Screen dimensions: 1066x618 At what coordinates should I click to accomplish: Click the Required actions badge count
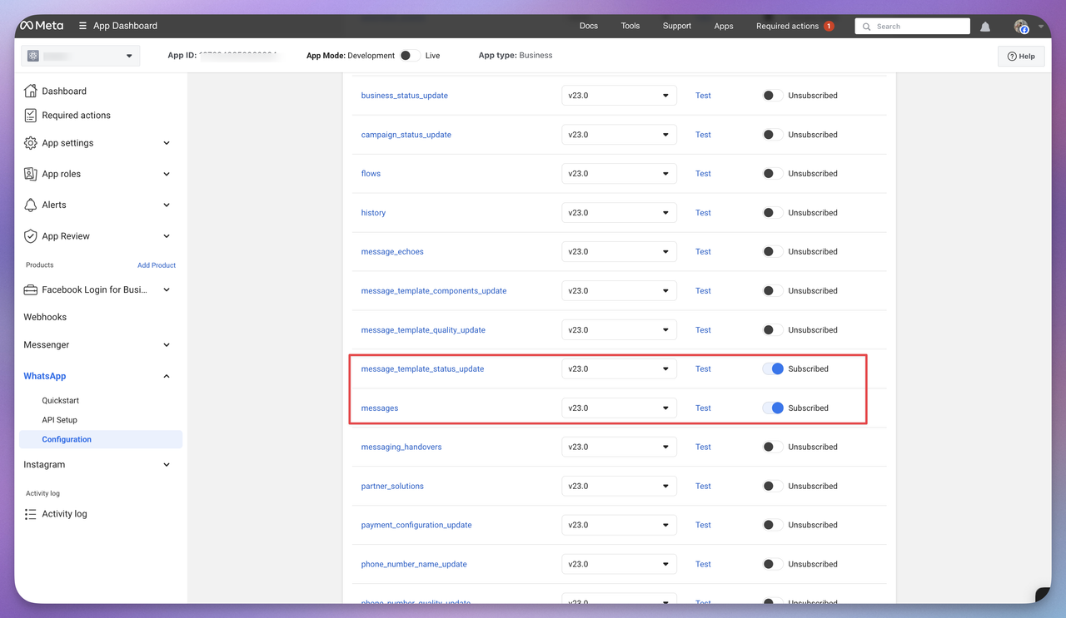829,26
